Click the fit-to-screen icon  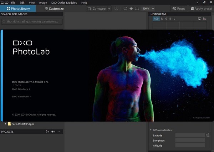pyautogui.click(x=125, y=9)
